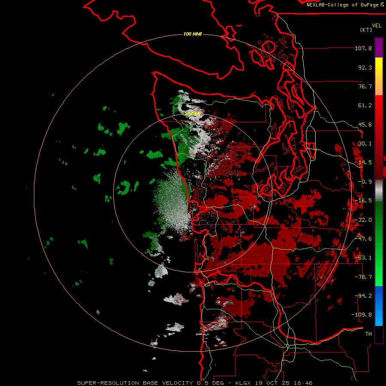Viewport: 386px width, 386px height.
Task: Click the VEL legend title
Action: (377, 26)
